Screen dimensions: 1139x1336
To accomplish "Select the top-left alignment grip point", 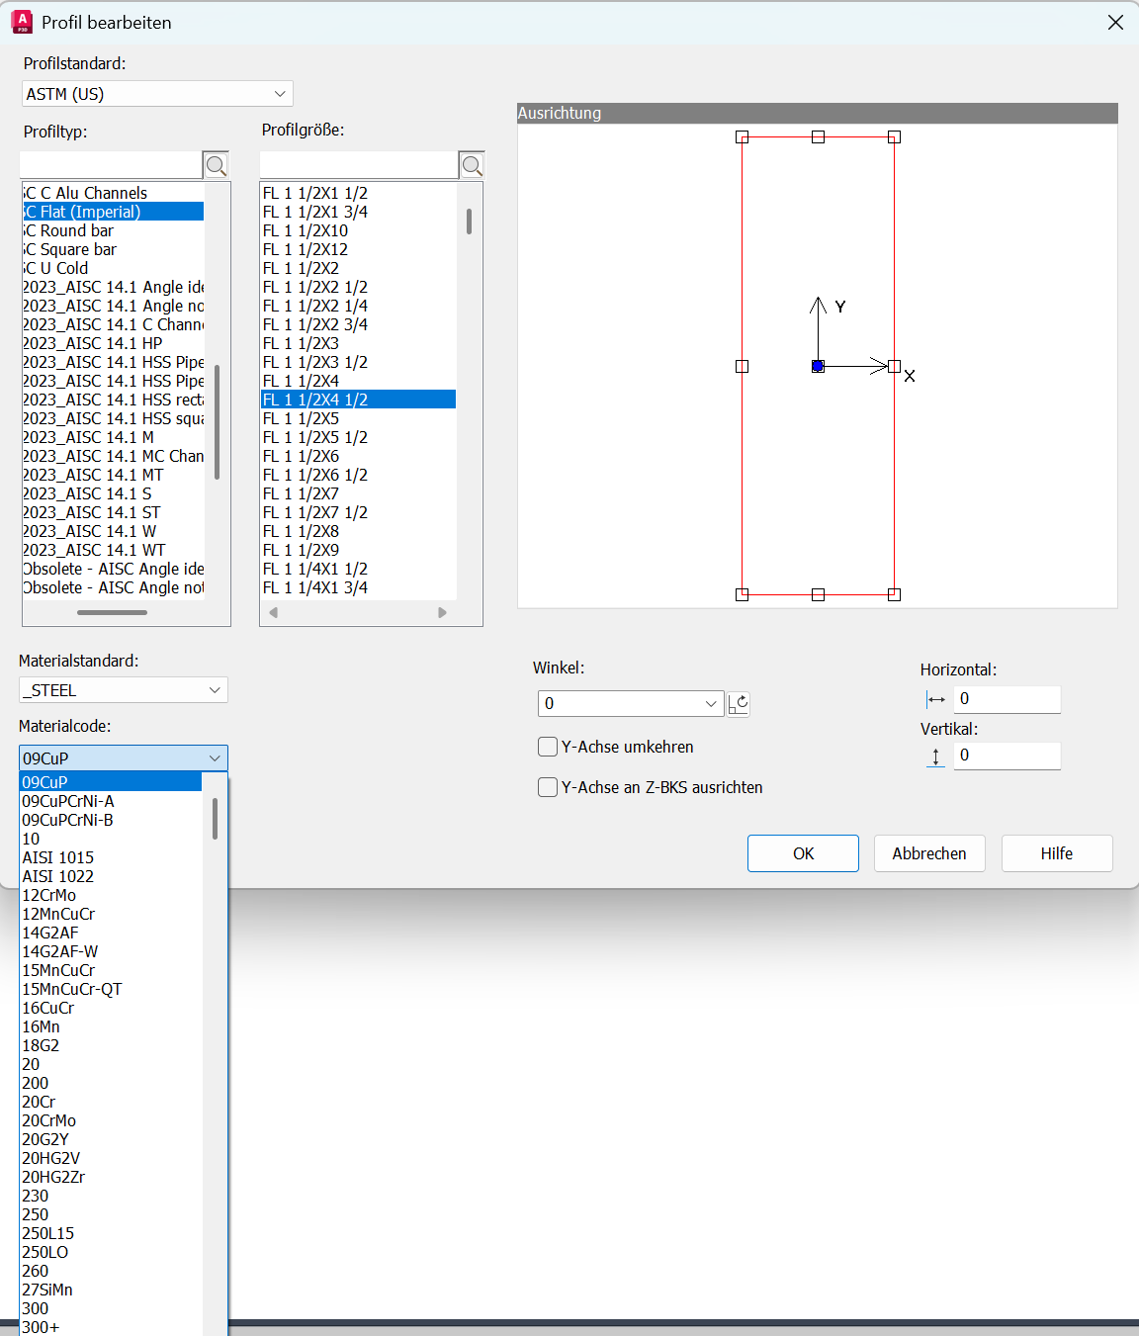I will point(743,137).
